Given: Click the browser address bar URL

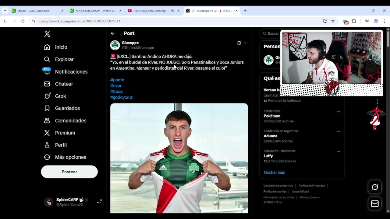Looking at the screenshot, I should click(x=79, y=21).
